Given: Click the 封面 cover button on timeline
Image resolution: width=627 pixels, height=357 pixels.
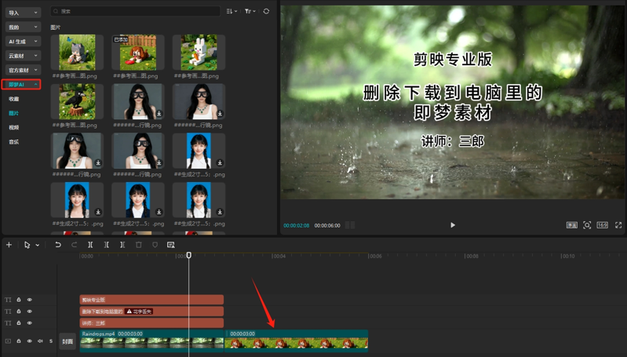Looking at the screenshot, I should coord(67,341).
